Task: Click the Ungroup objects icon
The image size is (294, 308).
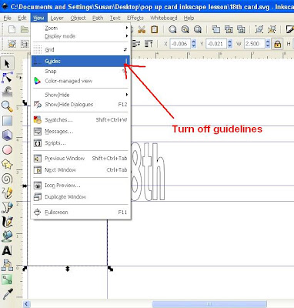Action: 272,29
